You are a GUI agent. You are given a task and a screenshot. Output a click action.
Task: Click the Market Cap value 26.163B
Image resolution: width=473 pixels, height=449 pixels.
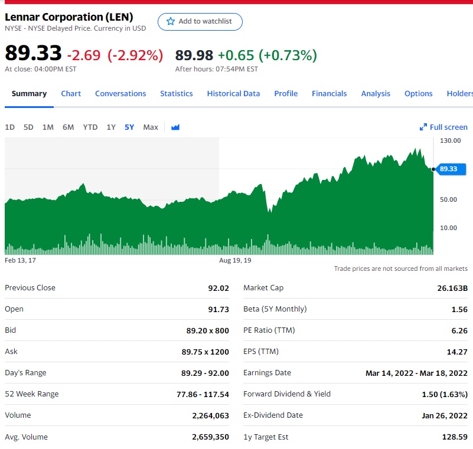[x=452, y=289]
